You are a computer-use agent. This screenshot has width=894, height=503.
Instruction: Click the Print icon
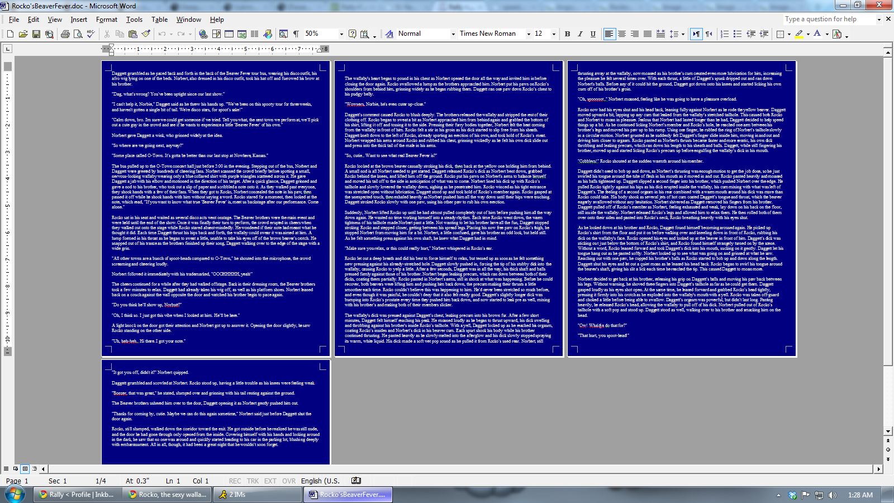tap(65, 34)
